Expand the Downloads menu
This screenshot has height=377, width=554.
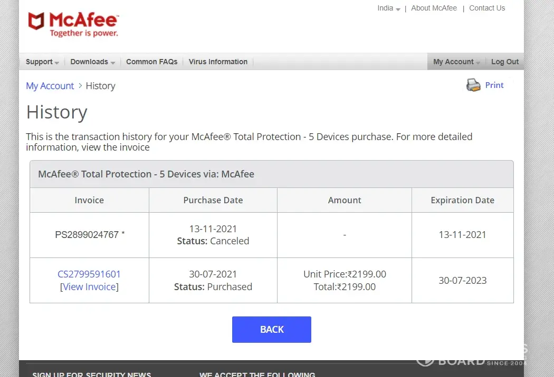click(x=92, y=62)
